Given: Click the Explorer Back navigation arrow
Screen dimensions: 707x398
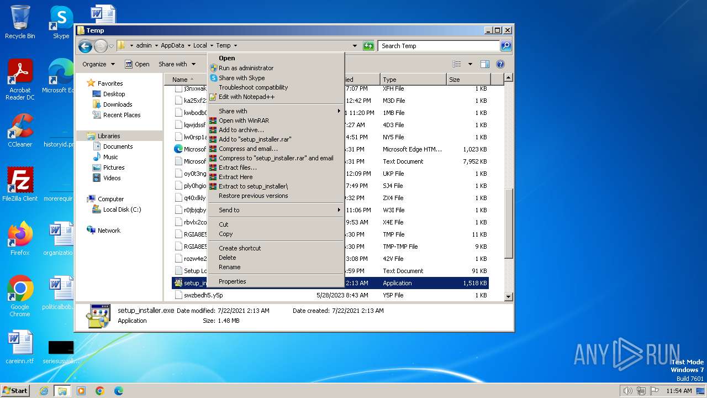Looking at the screenshot, I should [85, 46].
